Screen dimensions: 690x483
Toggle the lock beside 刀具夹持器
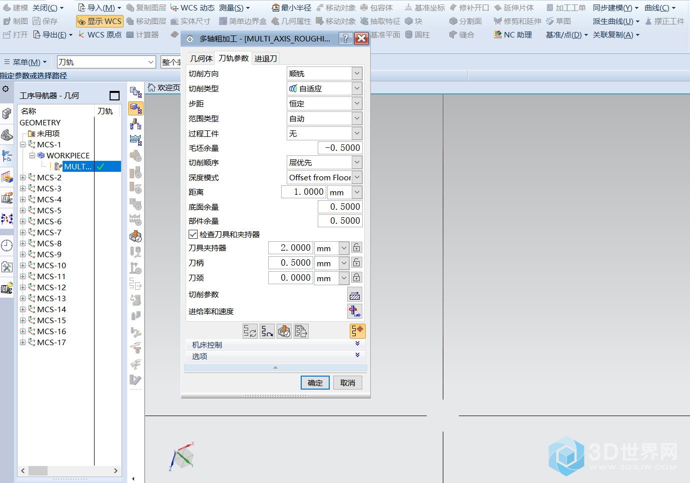coord(356,248)
